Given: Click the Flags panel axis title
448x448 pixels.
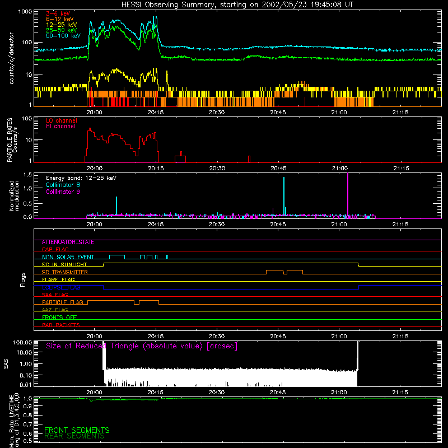Looking at the screenshot, I should pos(23,279).
